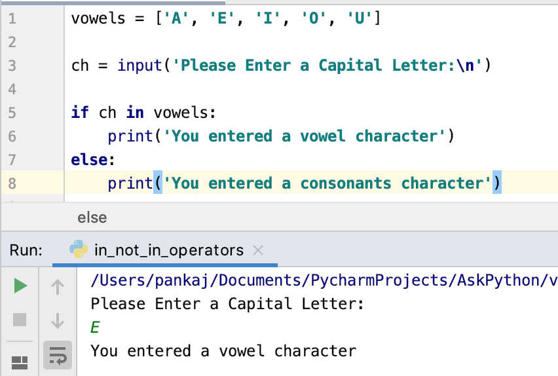Click the 'U' string on line 1
This screenshot has height=376, width=558.
[x=360, y=18]
